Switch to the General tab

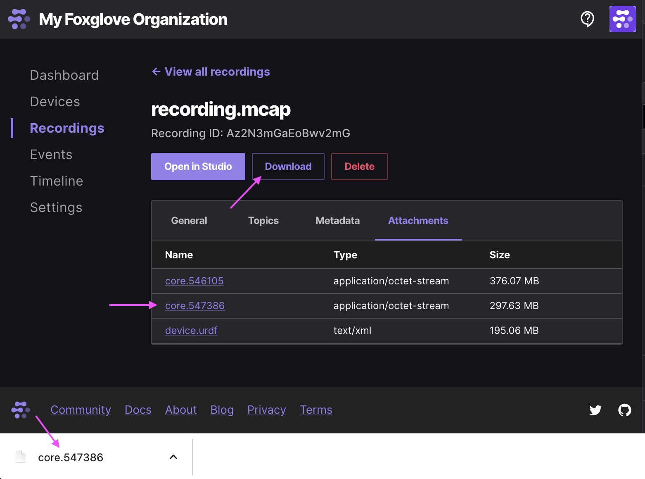189,220
